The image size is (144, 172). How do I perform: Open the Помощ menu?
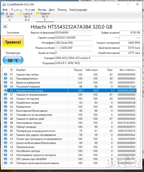click(62, 10)
